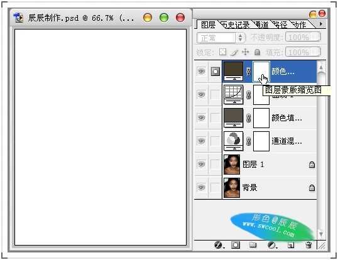338x260 pixels.
Task: Click the mask thumbnail of the 通道混 layer
Action: point(261,141)
